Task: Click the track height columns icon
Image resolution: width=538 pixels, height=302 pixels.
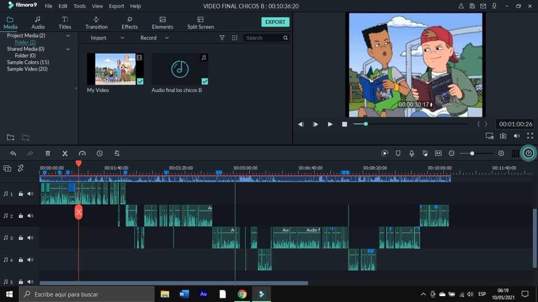Action: (516, 153)
